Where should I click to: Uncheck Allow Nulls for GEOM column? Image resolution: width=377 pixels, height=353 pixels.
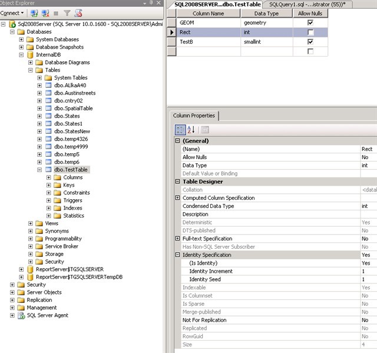pos(310,22)
